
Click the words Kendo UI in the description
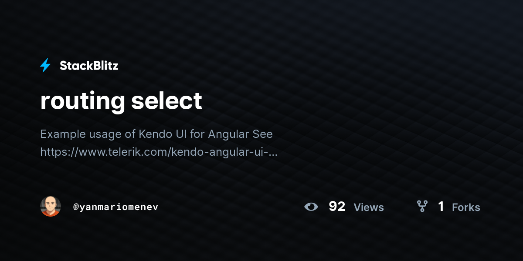[163, 134]
